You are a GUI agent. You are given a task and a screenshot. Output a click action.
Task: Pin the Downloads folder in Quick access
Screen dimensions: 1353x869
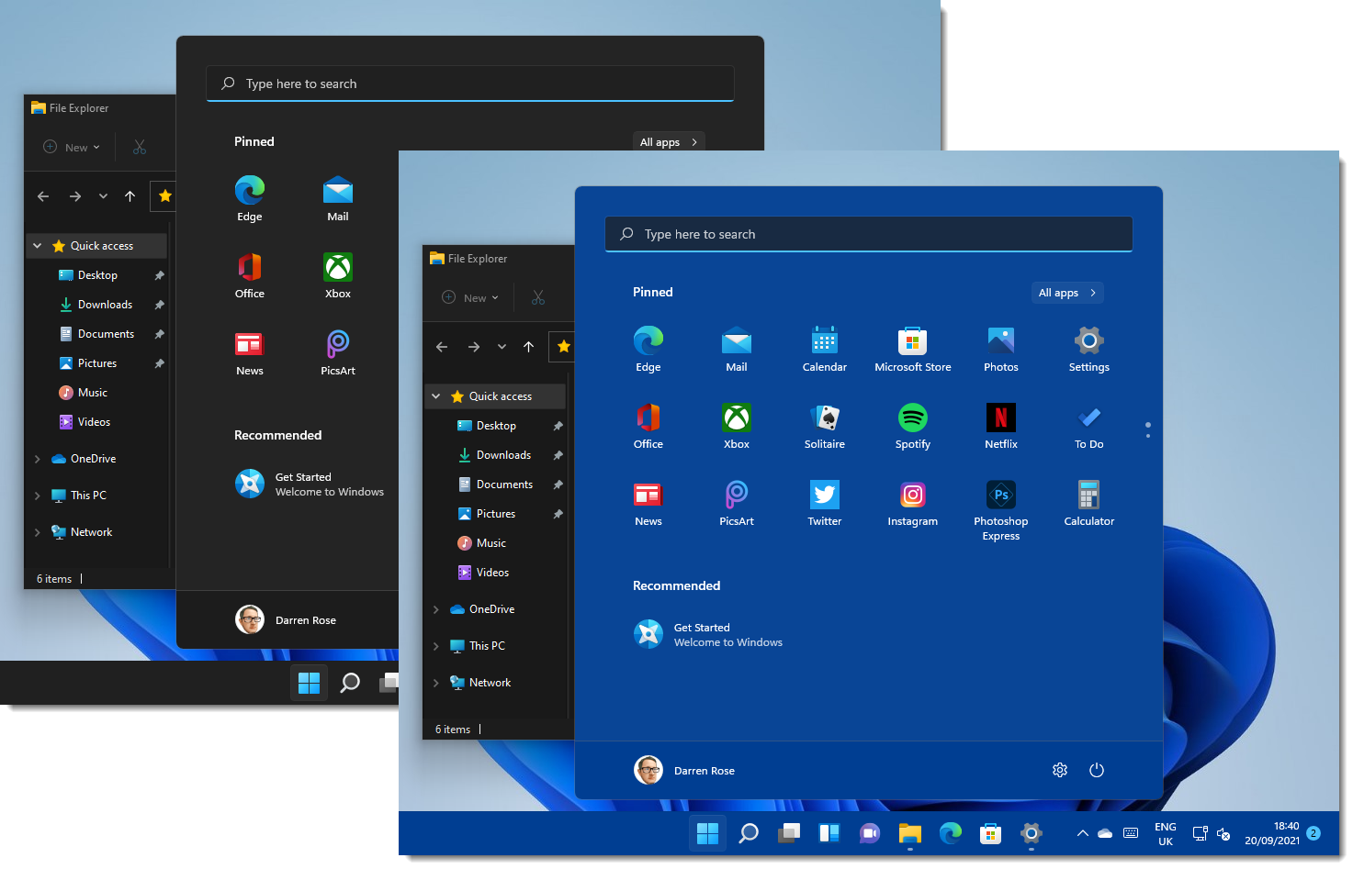point(558,454)
